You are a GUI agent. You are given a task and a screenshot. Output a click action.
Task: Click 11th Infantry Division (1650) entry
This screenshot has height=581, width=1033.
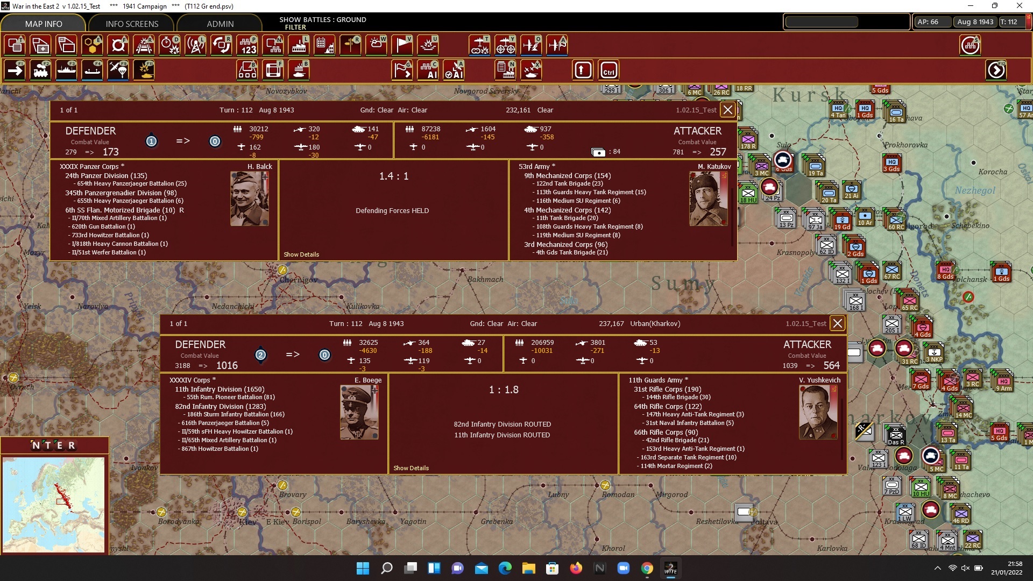click(220, 389)
